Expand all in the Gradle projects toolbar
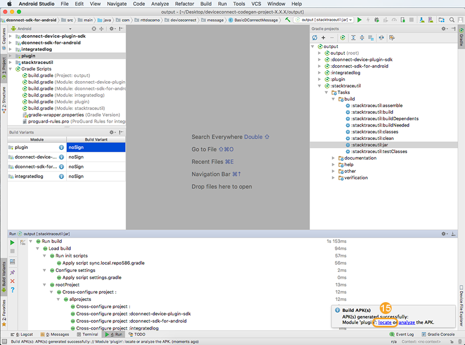Viewport: 465px width, 345px height. click(353, 38)
